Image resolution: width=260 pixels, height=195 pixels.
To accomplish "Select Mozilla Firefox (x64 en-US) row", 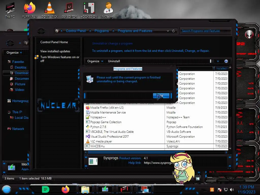I will pos(156,108).
